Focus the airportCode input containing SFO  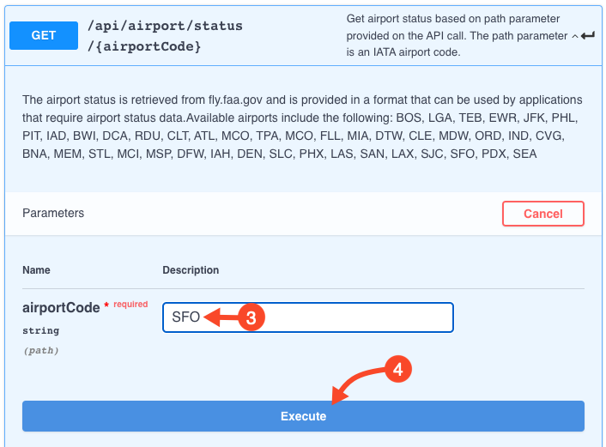(308, 317)
